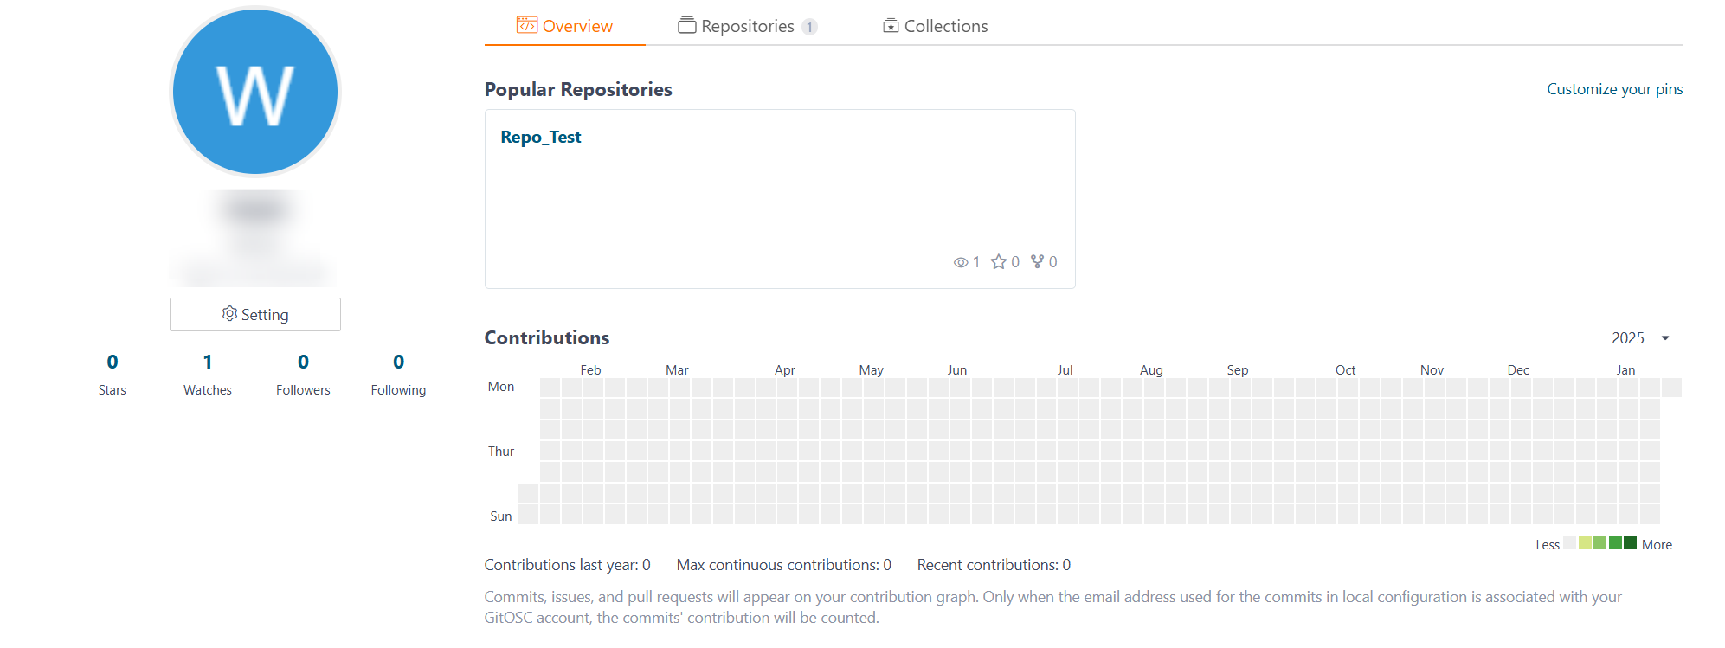Screen dimensions: 1725x648
Task: Click the gray legend swatch next to Less
Action: tap(1569, 543)
